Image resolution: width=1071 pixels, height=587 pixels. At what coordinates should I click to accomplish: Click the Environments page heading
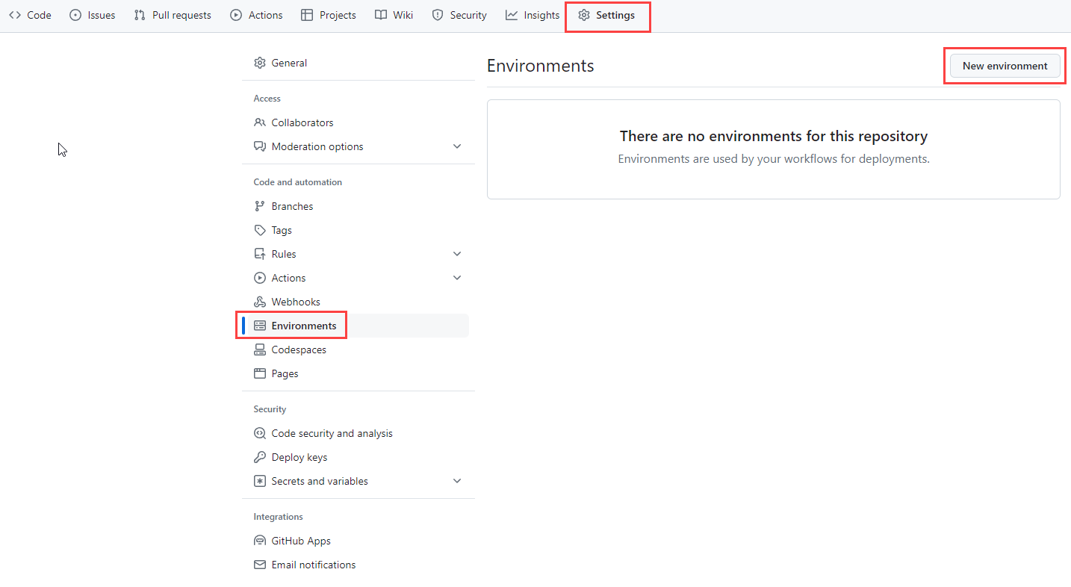click(x=540, y=66)
